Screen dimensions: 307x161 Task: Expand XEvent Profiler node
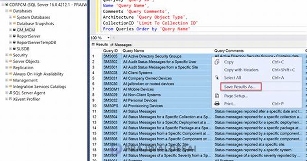coord(7,99)
